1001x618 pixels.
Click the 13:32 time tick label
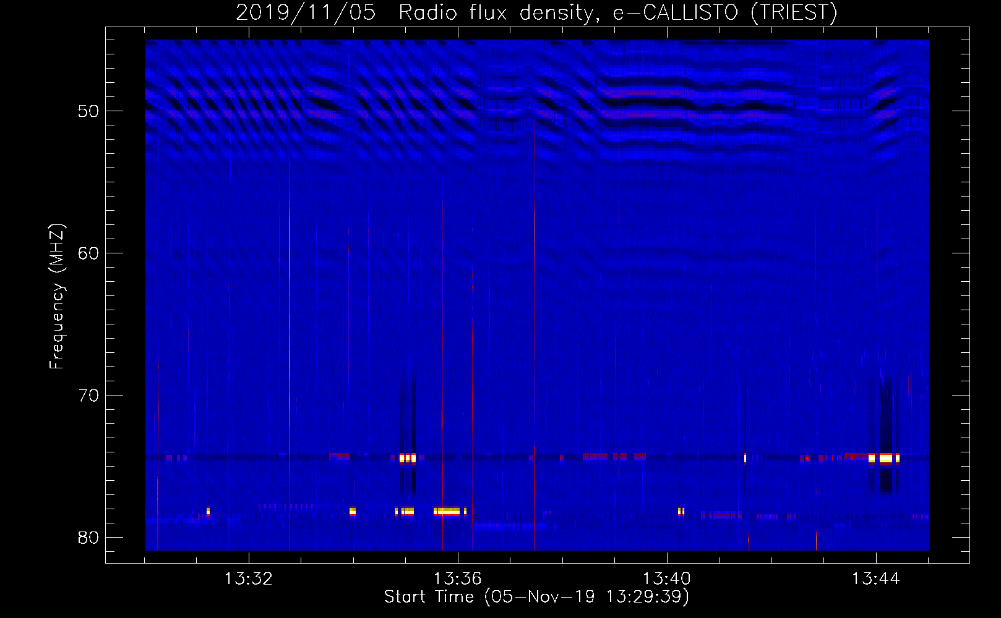pos(248,579)
